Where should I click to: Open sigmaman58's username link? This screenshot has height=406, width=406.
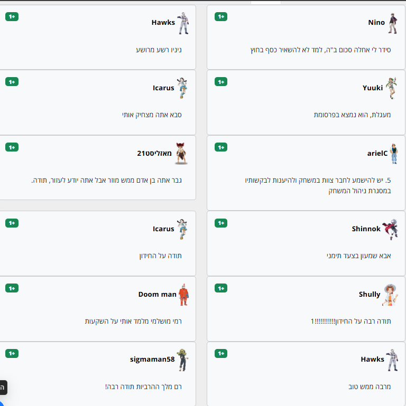tap(152, 360)
